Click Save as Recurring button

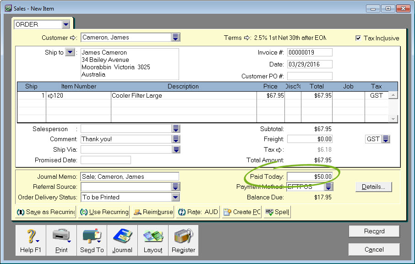tap(46, 212)
